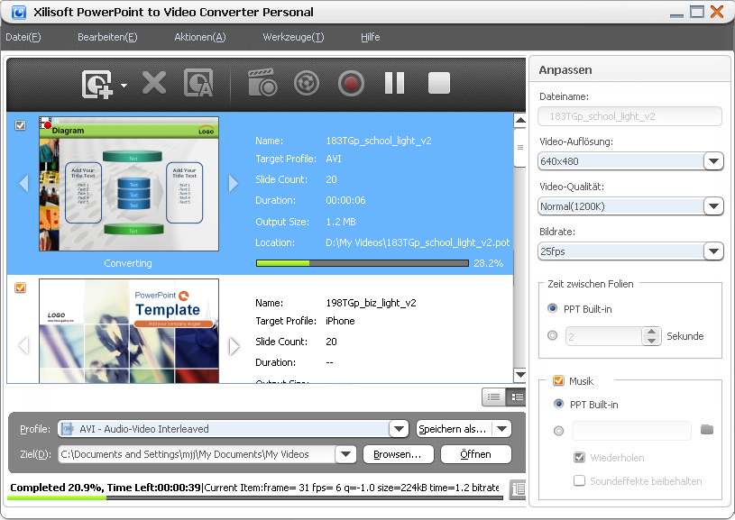735x520 pixels.
Task: Open the Ziel path dropdown arrow
Action: 346,454
